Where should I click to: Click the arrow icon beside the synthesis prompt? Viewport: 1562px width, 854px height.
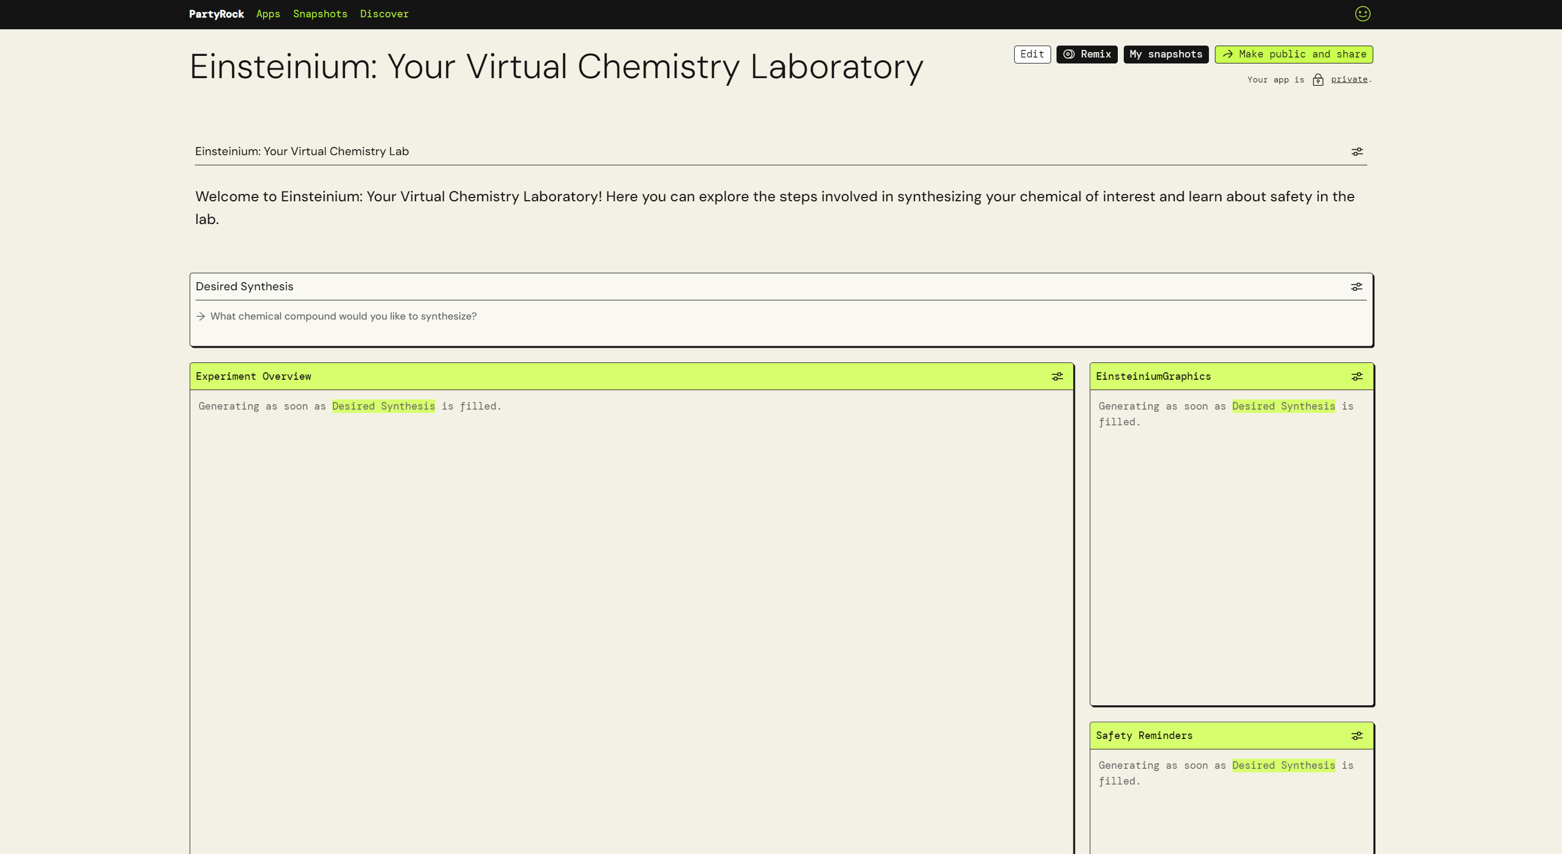click(x=201, y=317)
